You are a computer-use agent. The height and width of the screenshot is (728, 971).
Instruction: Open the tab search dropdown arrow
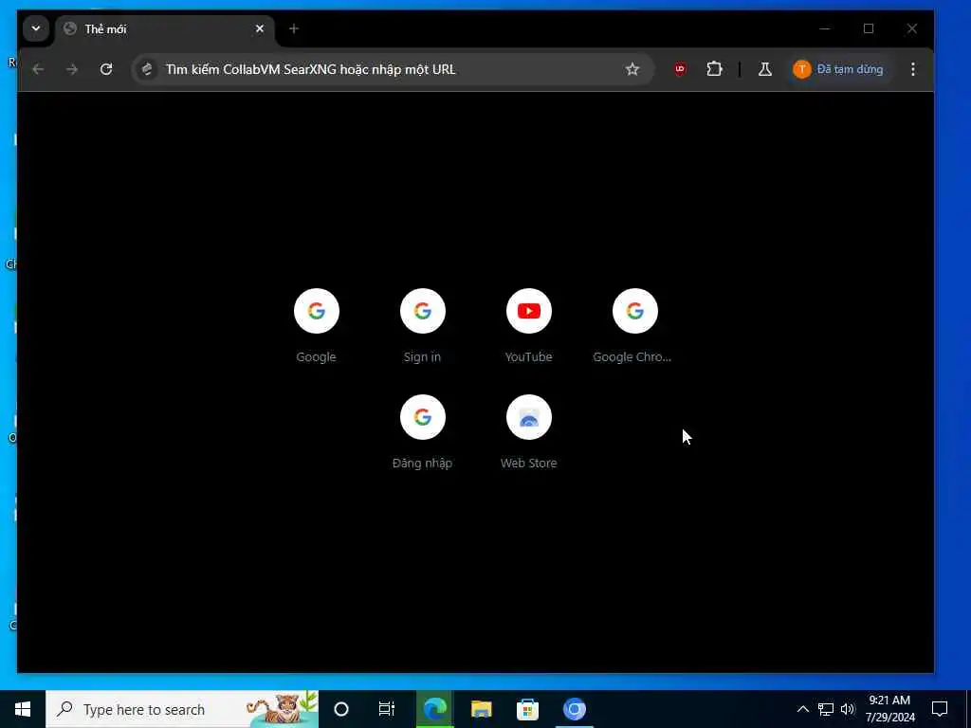click(x=36, y=28)
